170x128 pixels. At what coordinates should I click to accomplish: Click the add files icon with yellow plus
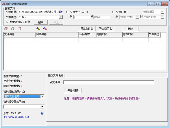point(38,28)
